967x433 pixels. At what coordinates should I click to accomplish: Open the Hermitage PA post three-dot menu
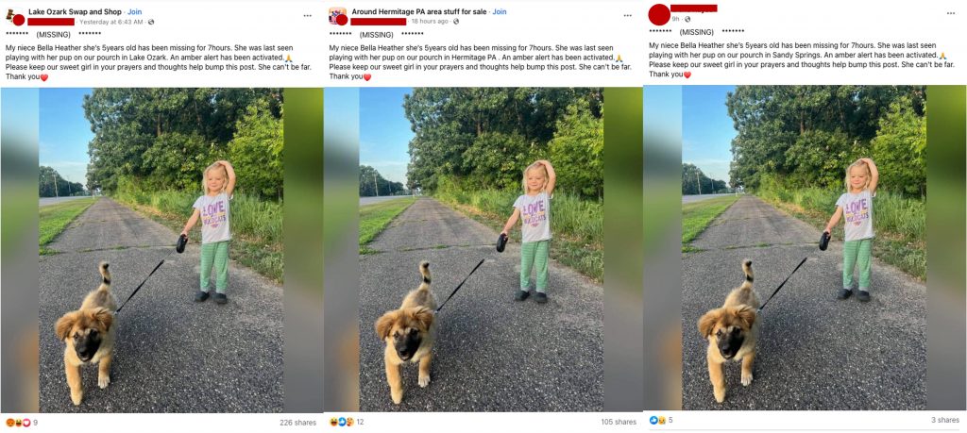628,15
